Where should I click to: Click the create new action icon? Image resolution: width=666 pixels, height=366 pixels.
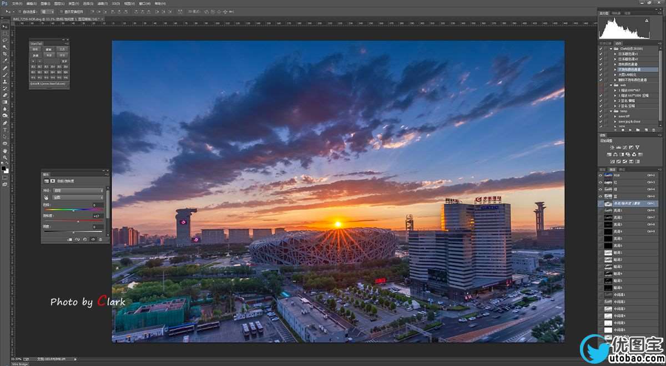(x=645, y=130)
